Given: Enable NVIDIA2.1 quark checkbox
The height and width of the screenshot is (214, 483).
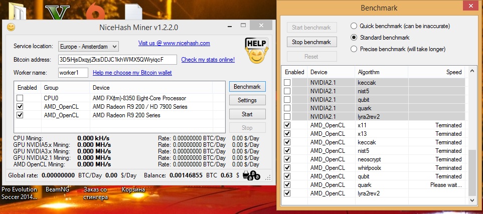Looking at the screenshot, I should click(x=287, y=108).
